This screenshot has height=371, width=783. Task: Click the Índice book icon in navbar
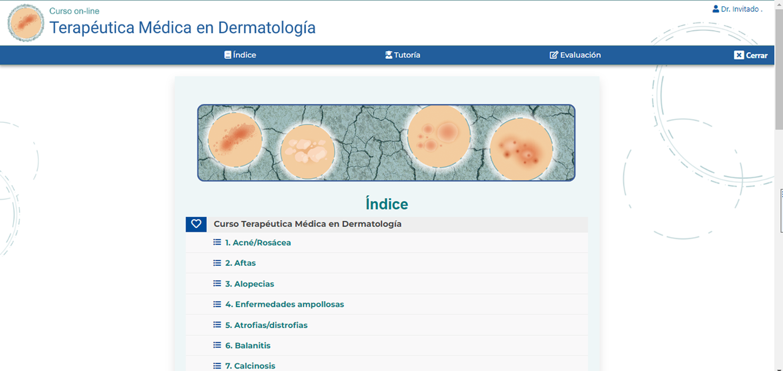coord(228,55)
